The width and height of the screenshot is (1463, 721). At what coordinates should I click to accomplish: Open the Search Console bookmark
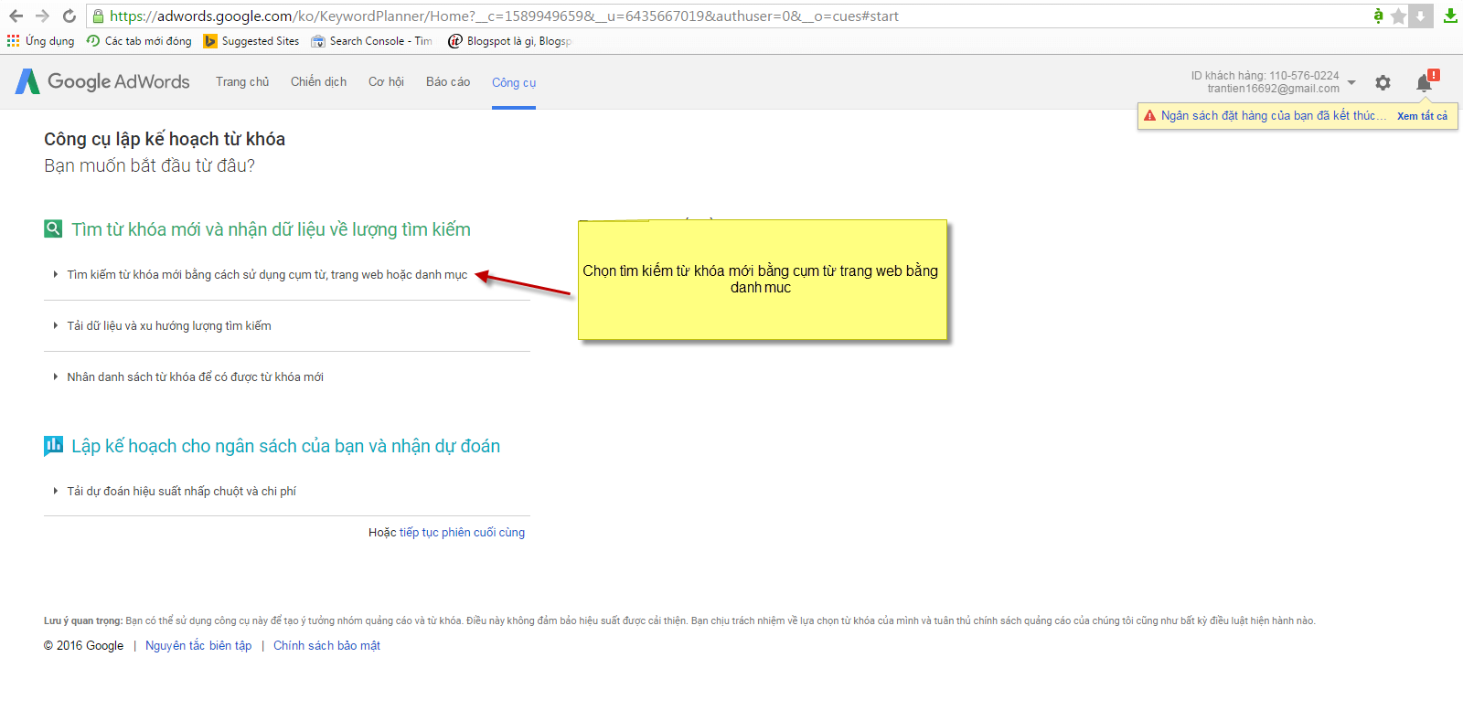click(x=371, y=41)
